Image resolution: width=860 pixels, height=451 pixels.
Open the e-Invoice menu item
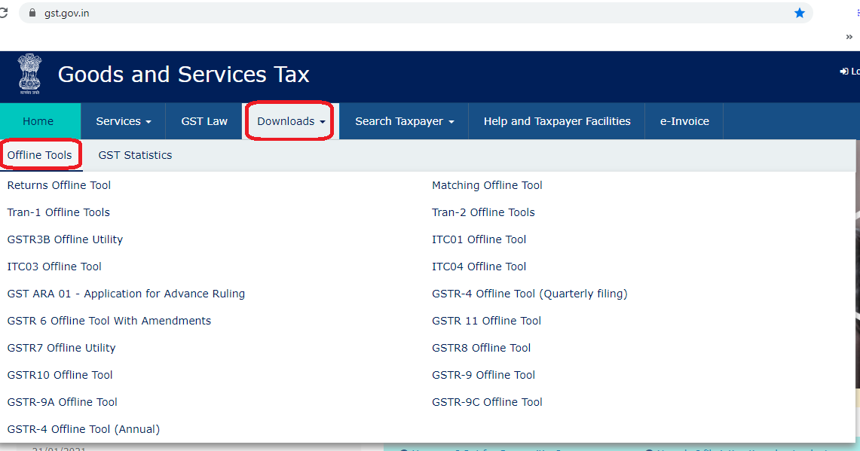(x=684, y=121)
